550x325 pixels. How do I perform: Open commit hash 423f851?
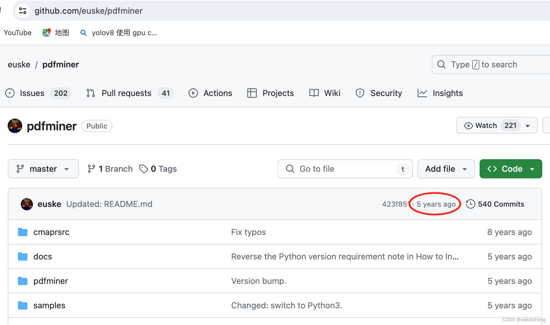[395, 204]
